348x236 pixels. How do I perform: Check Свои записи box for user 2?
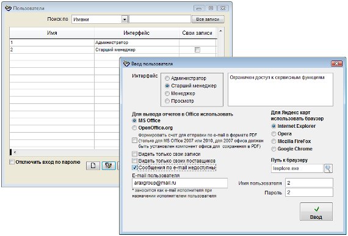[197, 50]
